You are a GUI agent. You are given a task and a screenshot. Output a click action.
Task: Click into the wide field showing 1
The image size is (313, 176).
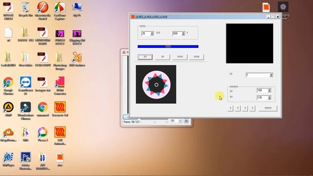pyautogui.click(x=258, y=75)
